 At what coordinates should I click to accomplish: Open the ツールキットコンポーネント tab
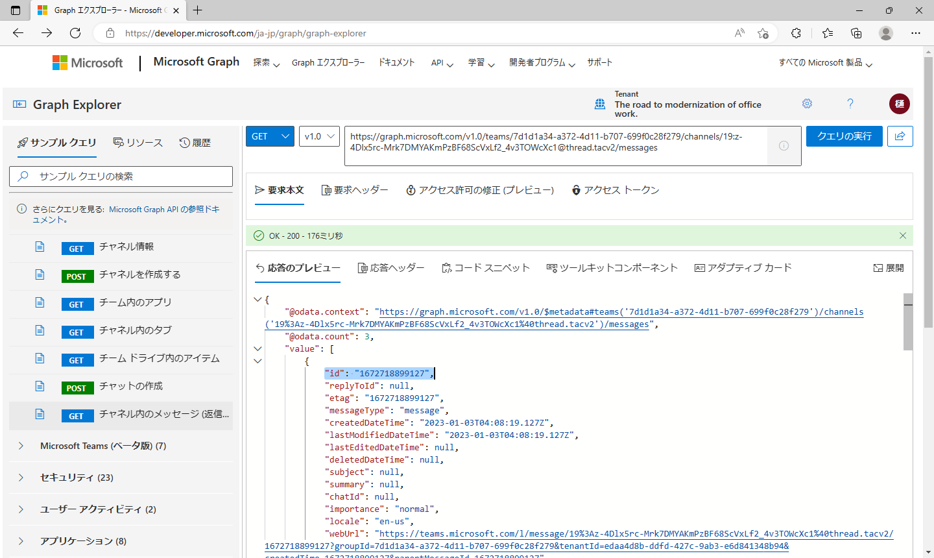612,268
